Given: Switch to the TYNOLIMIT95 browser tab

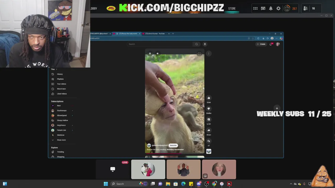Looking at the screenshot, I should click(x=99, y=34).
